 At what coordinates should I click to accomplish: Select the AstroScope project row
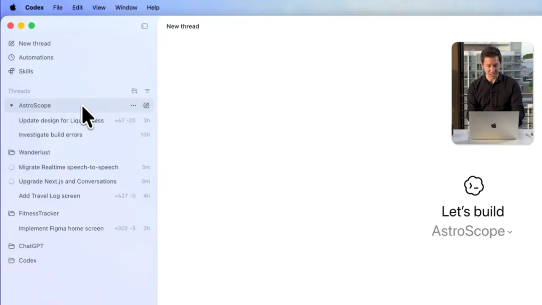(79, 105)
